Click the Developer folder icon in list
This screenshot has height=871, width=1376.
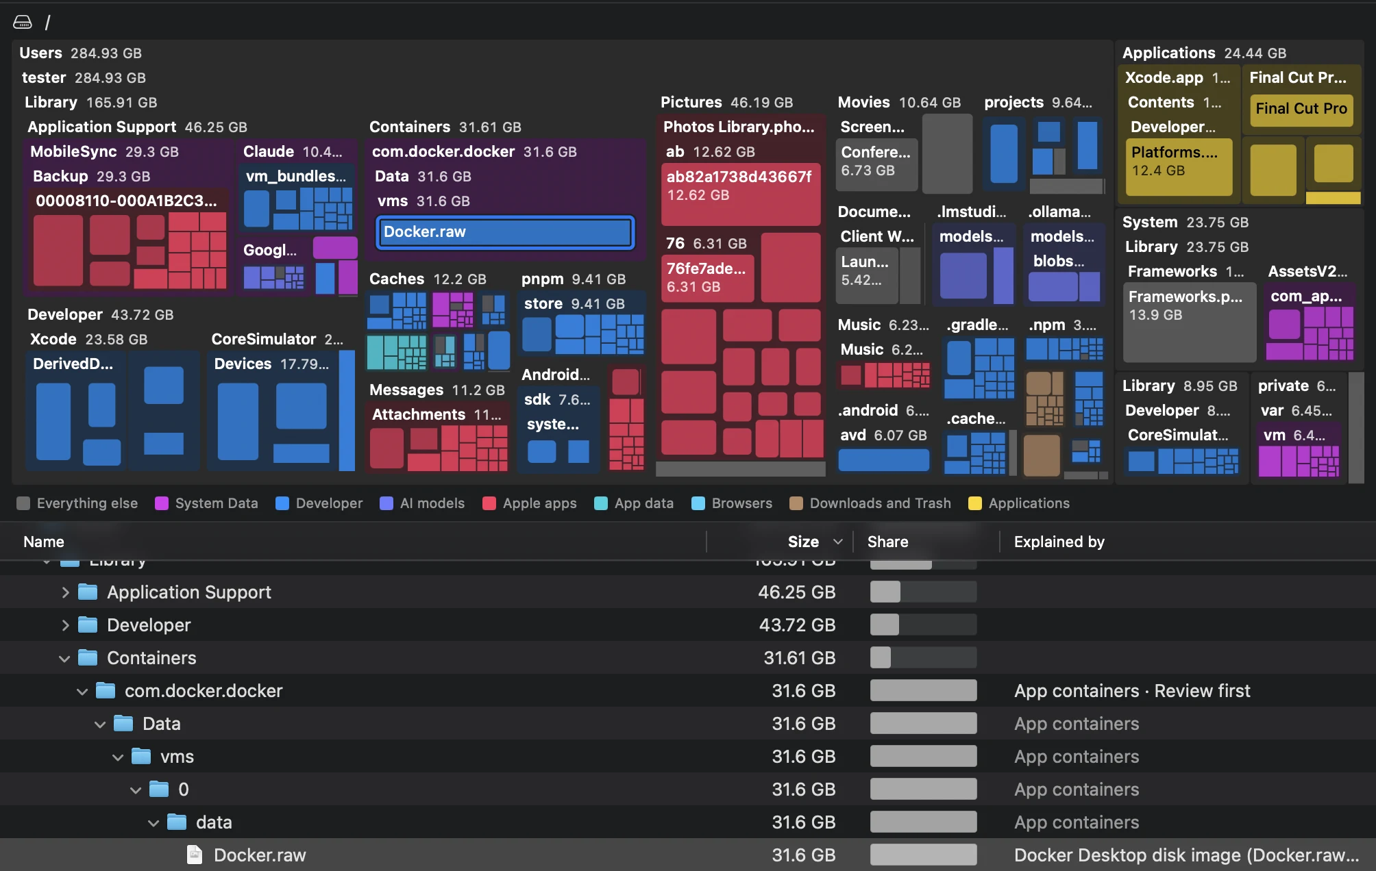pyautogui.click(x=88, y=624)
